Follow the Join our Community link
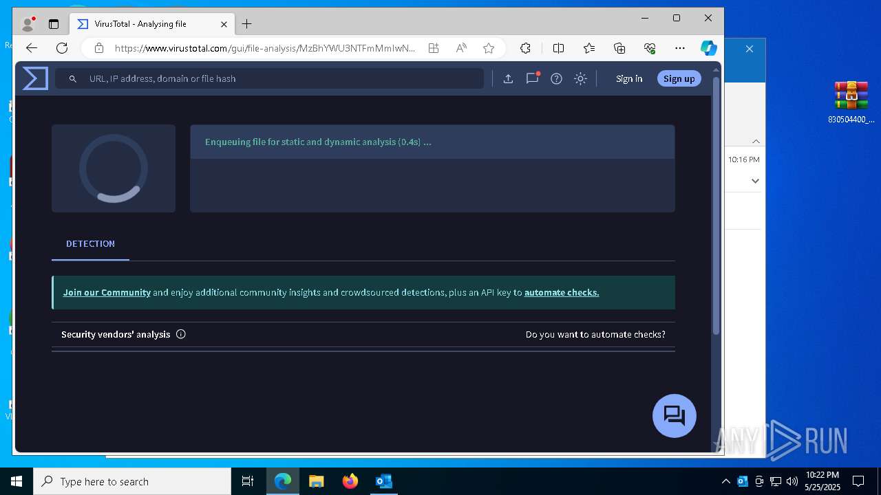 107,292
